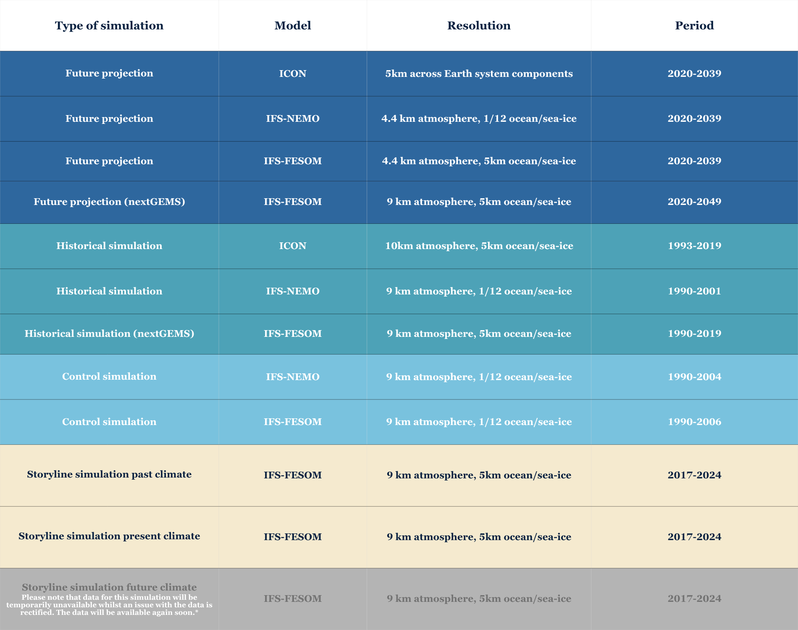Click the "2020-2049" period cell
The width and height of the screenshot is (798, 630).
point(694,202)
